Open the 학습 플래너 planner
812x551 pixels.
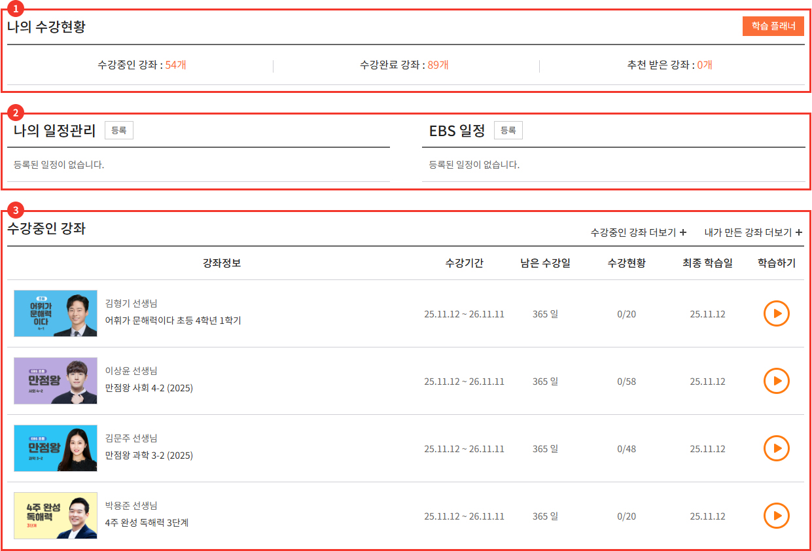[773, 26]
